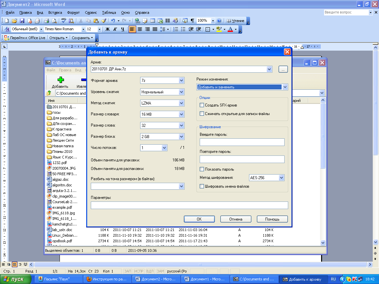Enable Создать SFX-архив option
The width and height of the screenshot is (379, 284).
[x=202, y=105]
